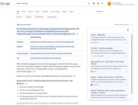Select the Alle tab
The height and width of the screenshot is (105, 138).
coord(18,12)
